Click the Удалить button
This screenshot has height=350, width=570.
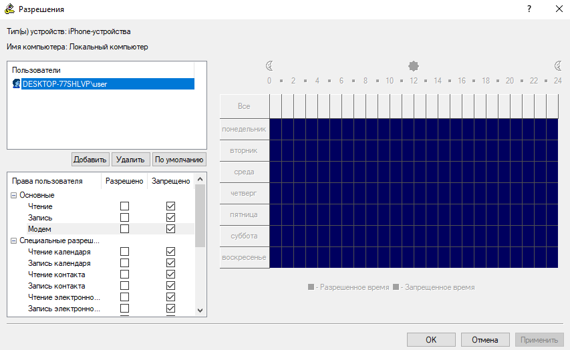(130, 160)
